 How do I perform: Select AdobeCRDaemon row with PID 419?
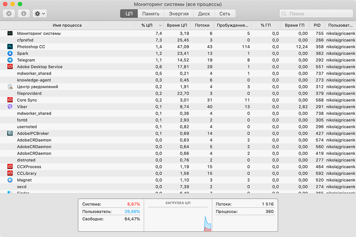click(x=178, y=153)
